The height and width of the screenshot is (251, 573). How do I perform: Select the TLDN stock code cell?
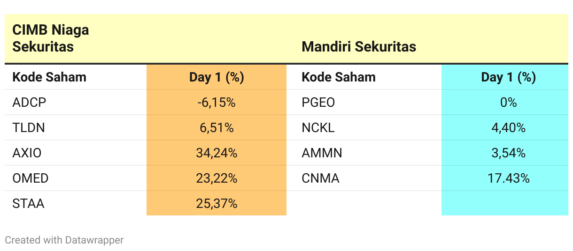click(29, 128)
